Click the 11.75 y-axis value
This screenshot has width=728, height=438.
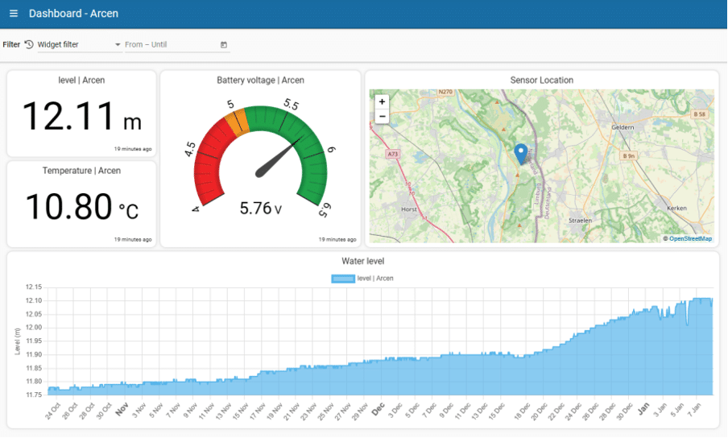[x=34, y=395]
